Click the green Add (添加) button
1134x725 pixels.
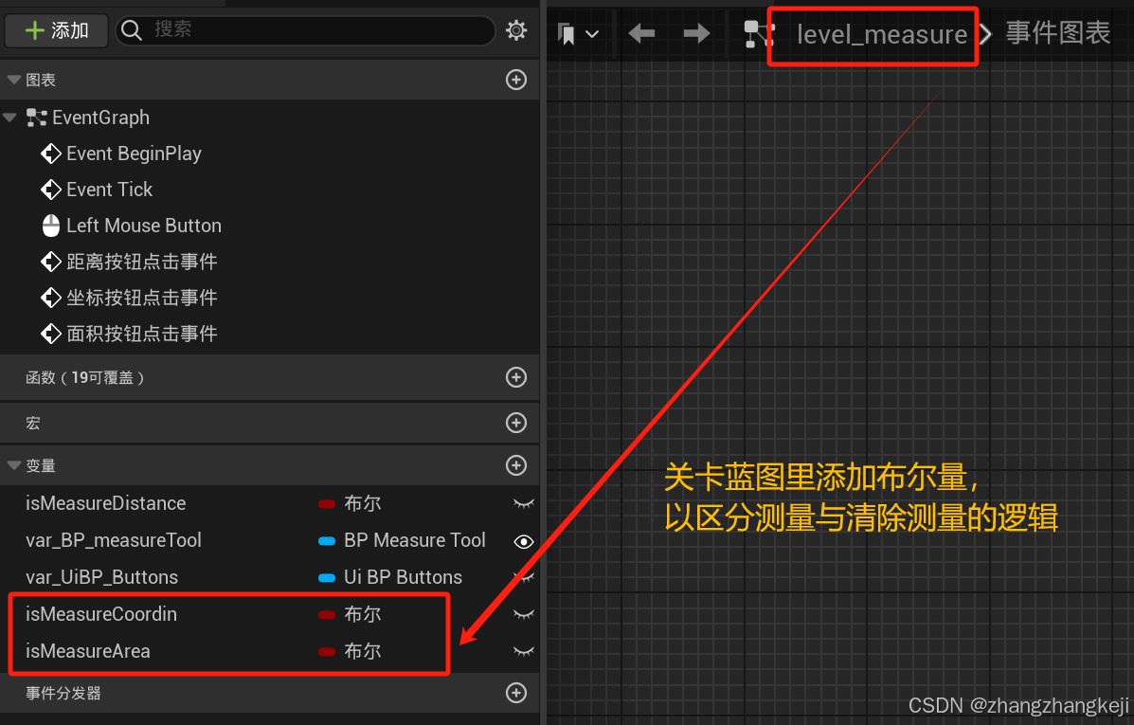pos(57,30)
